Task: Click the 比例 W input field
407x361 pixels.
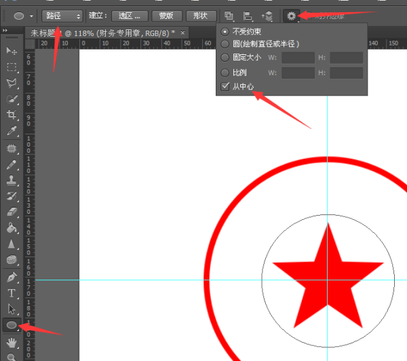Action: (x=298, y=73)
